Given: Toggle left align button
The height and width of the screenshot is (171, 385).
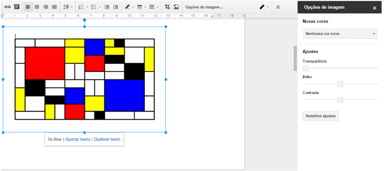Looking at the screenshot, I should pyautogui.click(x=28, y=7).
